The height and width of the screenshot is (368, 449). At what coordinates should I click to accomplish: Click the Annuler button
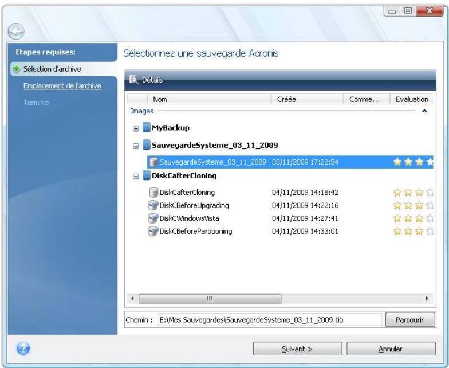click(391, 349)
